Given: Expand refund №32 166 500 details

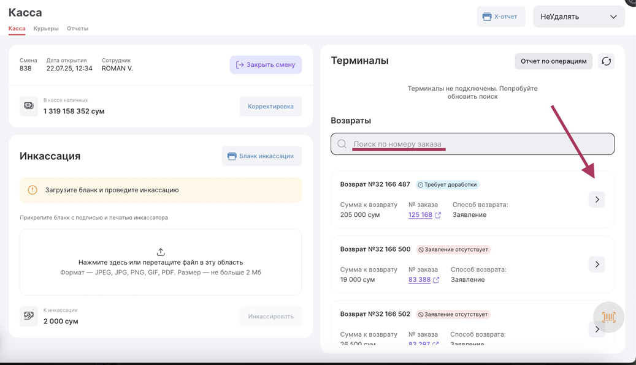Looking at the screenshot, I should click(597, 265).
